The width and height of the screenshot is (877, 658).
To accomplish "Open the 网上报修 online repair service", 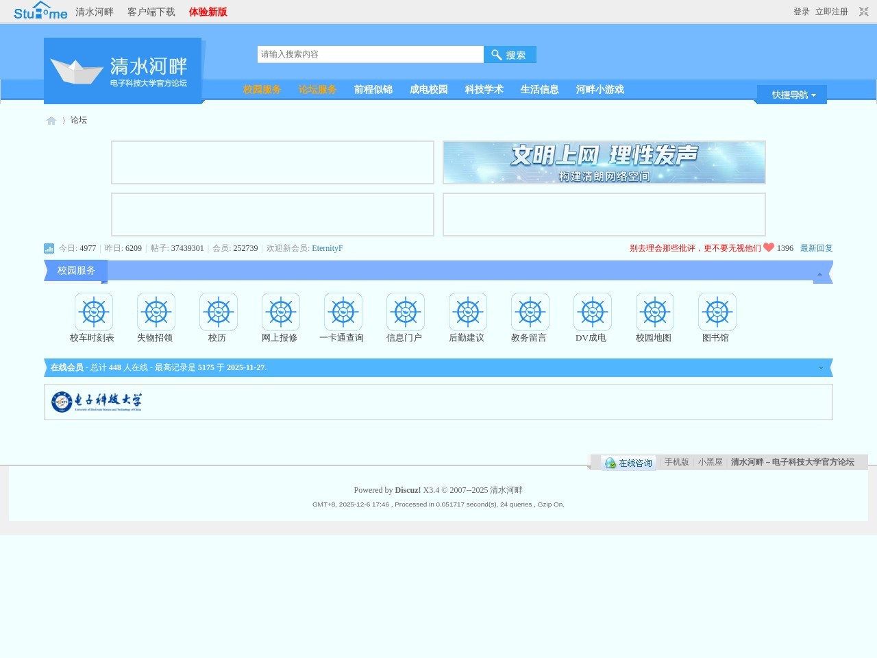I will tap(280, 317).
